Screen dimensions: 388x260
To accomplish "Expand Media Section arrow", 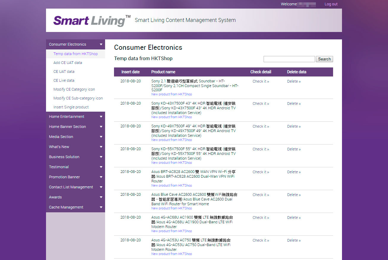I will (101, 137).
